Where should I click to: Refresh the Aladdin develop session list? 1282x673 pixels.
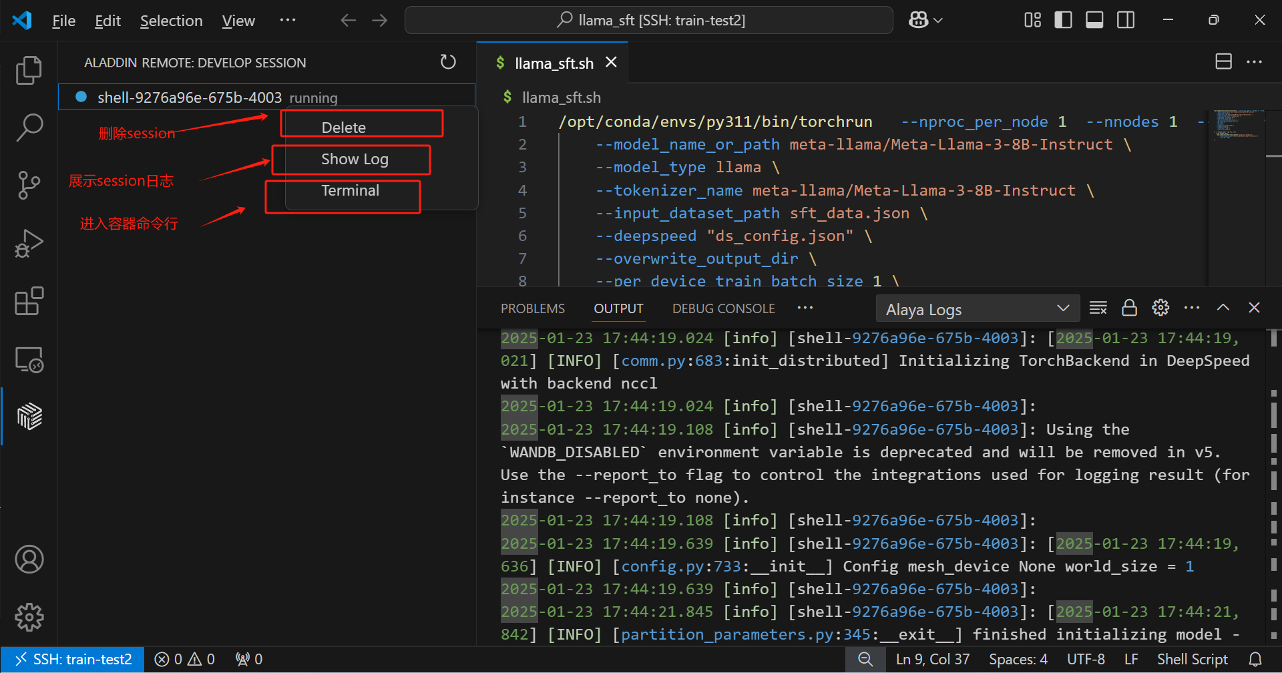[448, 62]
